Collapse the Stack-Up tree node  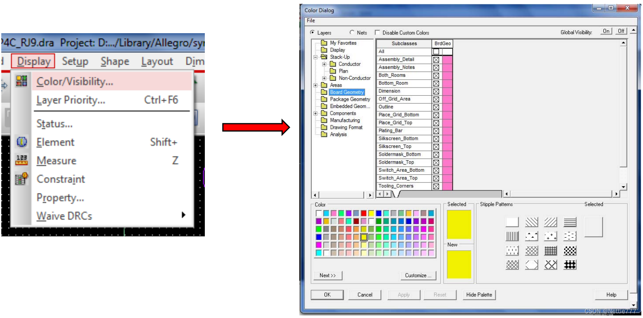[x=316, y=57]
